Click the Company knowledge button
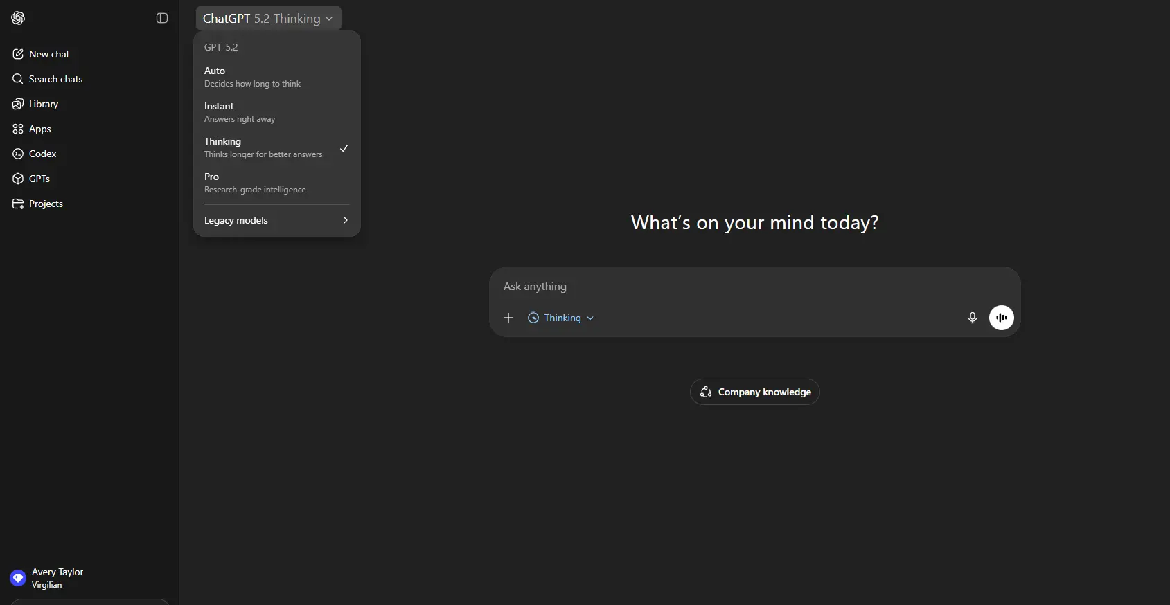The image size is (1170, 605). 755,392
